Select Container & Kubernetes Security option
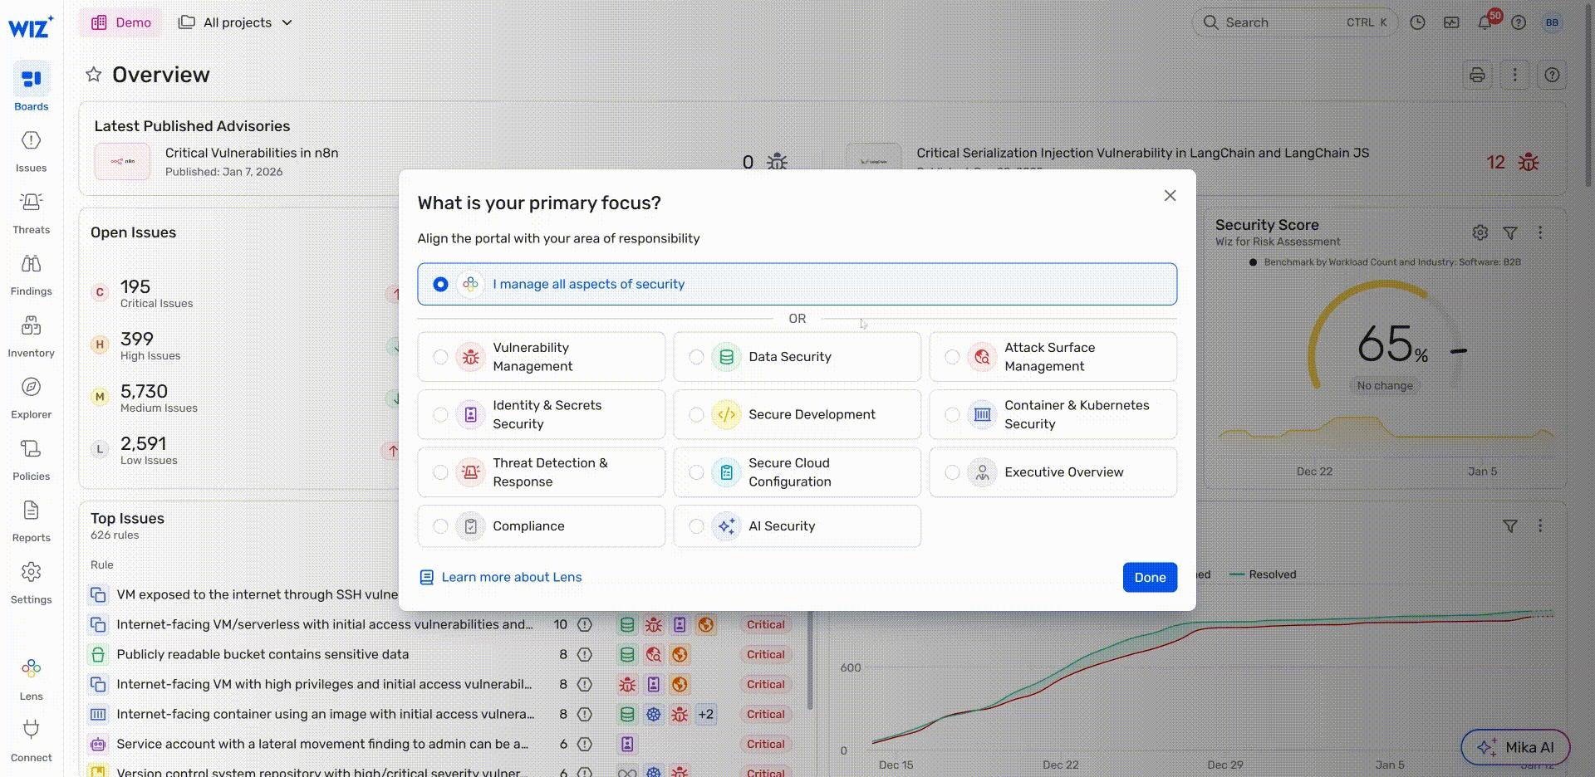 1053,414
